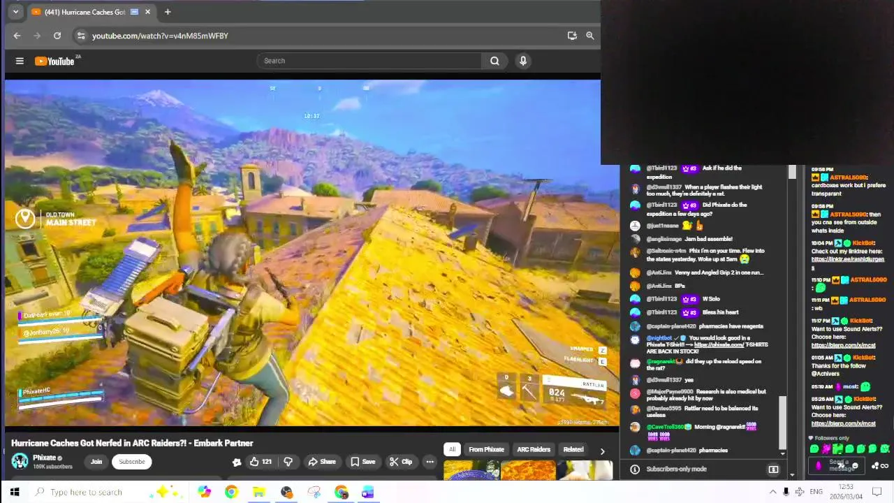Screen dimensions: 894x503
Task: Reload the YouTube page
Action: click(57, 36)
